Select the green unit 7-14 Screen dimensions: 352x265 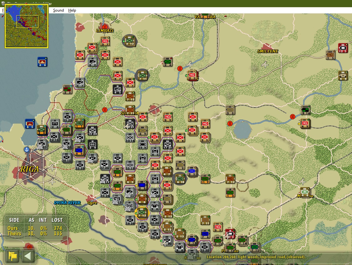click(242, 240)
